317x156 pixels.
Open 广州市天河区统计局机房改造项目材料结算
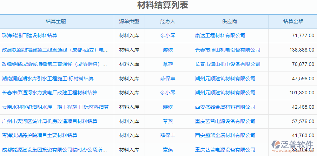(49, 121)
